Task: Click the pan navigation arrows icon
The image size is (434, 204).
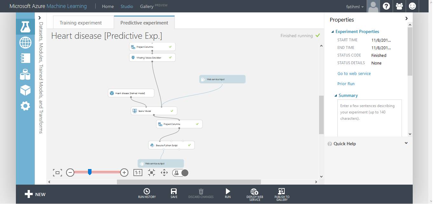Action: pos(164,173)
